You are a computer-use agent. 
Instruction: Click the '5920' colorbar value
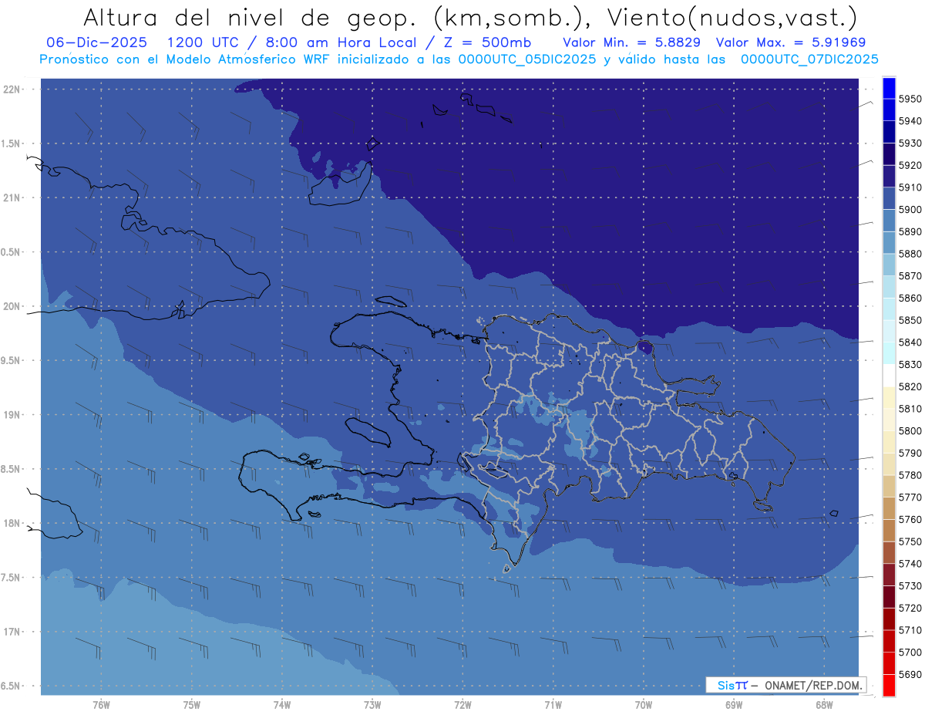click(910, 165)
